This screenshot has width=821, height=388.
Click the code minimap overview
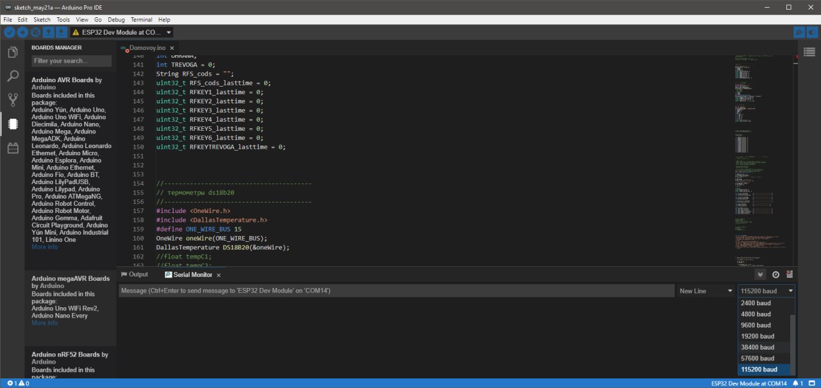coord(763,160)
